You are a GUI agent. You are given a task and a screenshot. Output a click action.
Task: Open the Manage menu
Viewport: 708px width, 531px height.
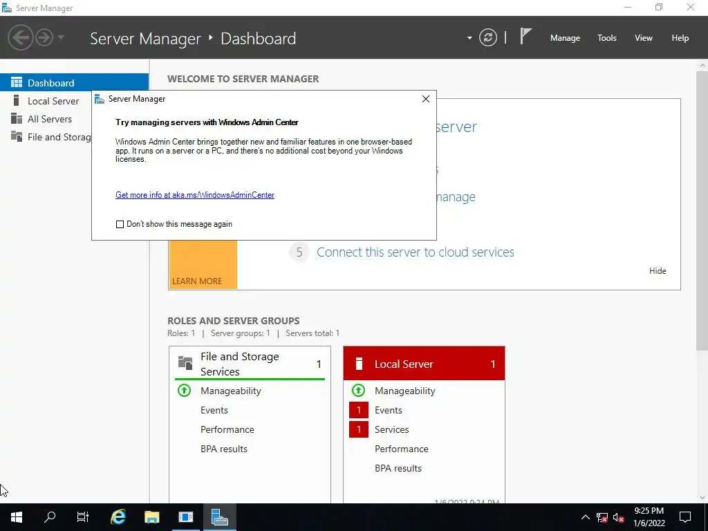point(565,38)
